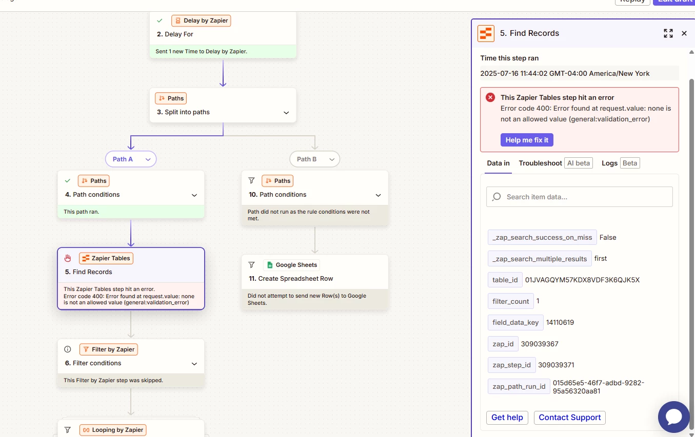Click the AI beta label

pyautogui.click(x=579, y=163)
